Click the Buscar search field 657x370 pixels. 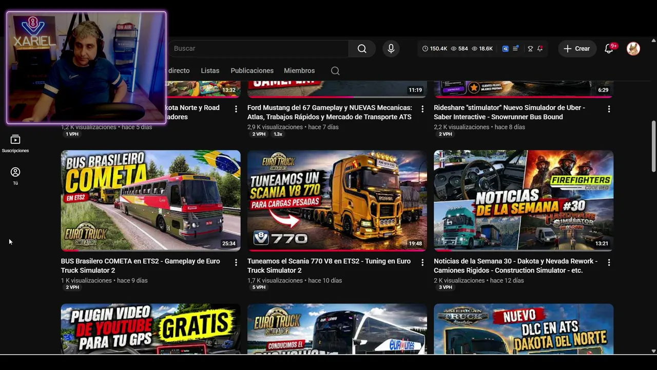(258, 48)
